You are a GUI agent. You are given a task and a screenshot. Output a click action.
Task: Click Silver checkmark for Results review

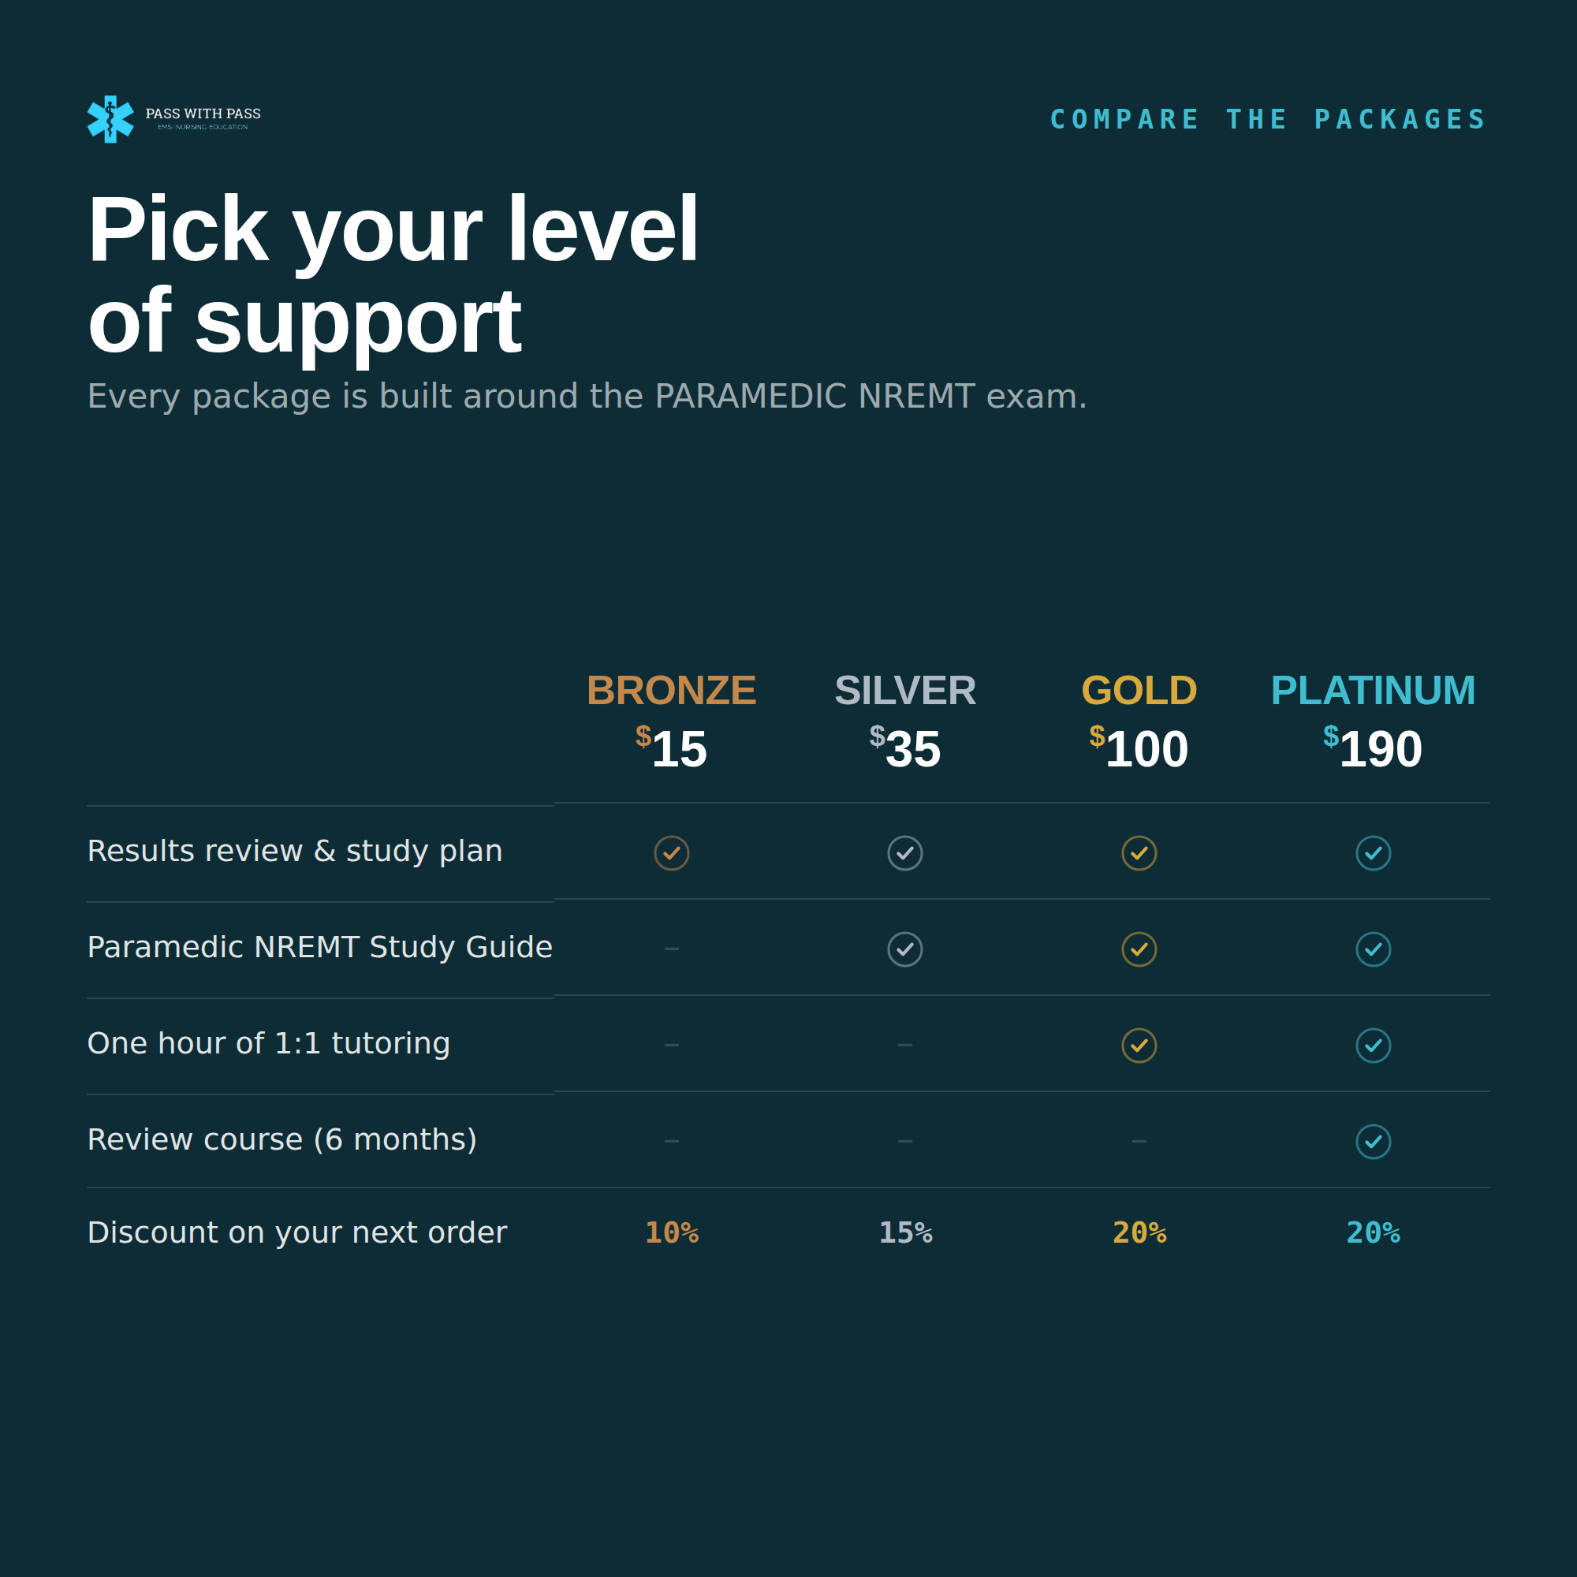905,853
